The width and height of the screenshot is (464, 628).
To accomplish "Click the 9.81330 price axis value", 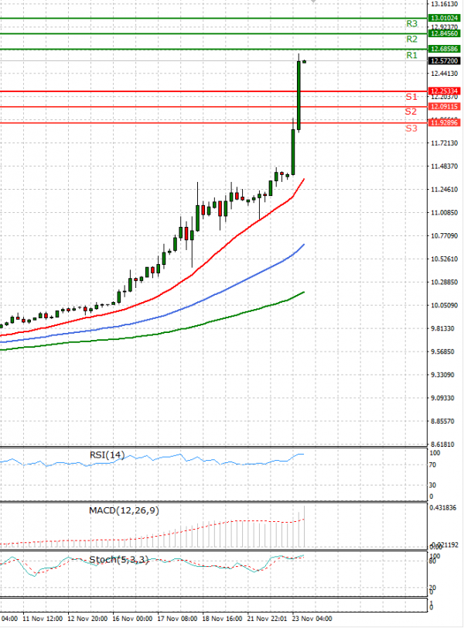I will tap(442, 328).
